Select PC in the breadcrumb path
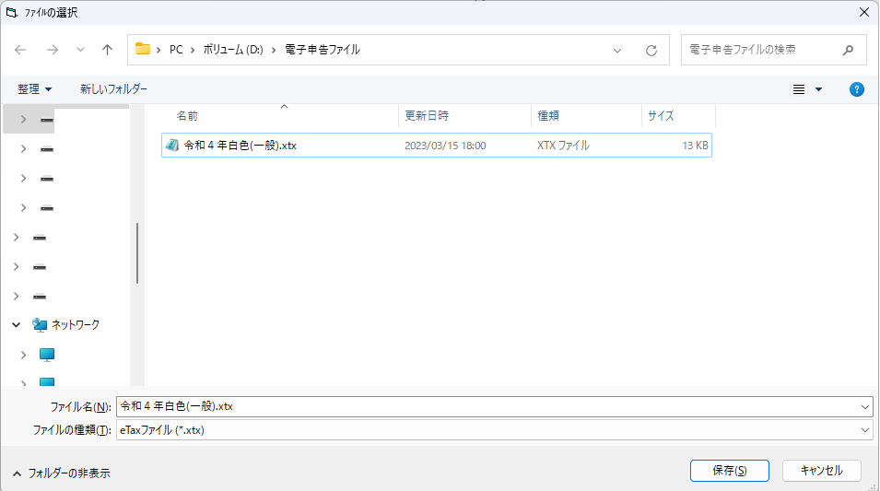This screenshot has height=491, width=880. 176,50
